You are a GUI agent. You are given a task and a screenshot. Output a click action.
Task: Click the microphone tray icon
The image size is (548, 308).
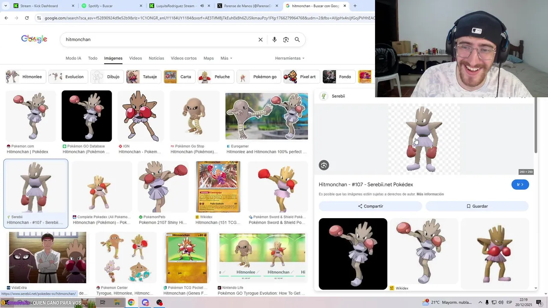(487, 302)
